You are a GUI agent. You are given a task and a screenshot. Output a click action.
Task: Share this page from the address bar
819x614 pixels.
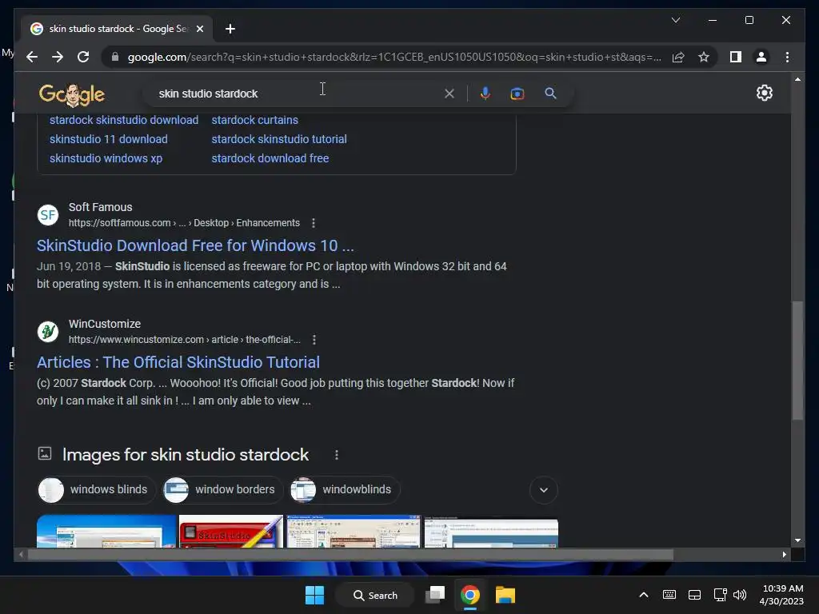(678, 57)
